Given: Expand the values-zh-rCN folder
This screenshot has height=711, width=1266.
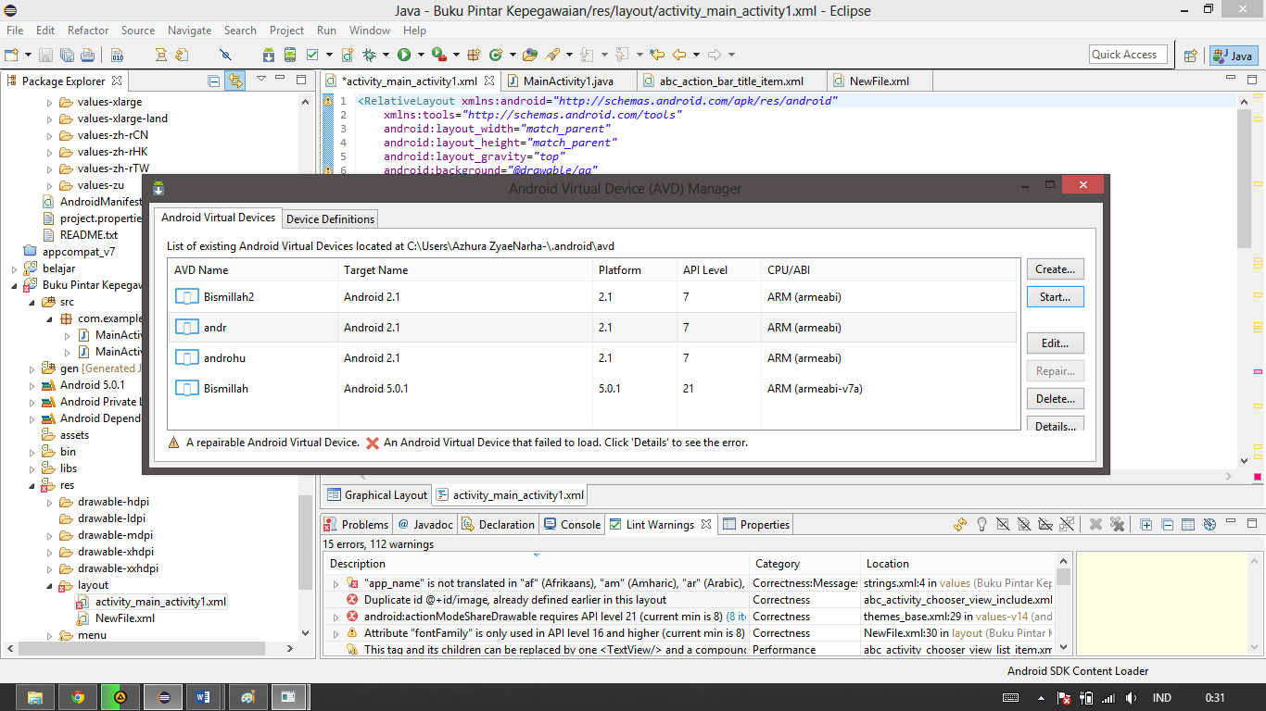Looking at the screenshot, I should (x=50, y=135).
